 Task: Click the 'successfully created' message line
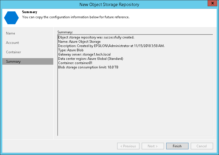point(96,37)
